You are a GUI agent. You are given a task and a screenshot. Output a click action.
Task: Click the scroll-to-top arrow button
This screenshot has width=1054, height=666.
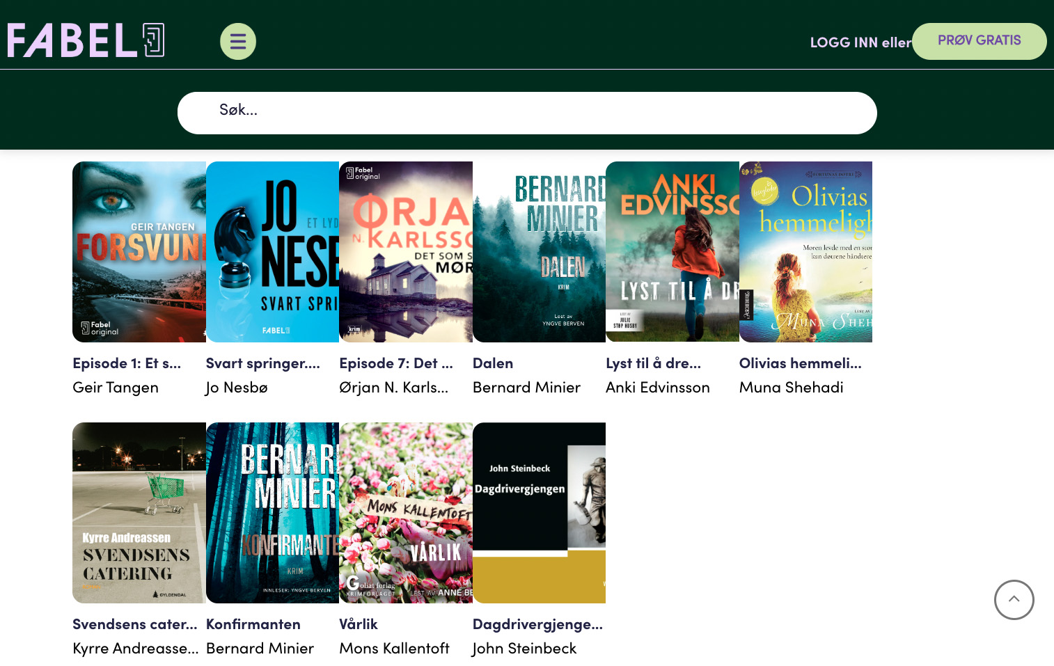click(x=1014, y=600)
